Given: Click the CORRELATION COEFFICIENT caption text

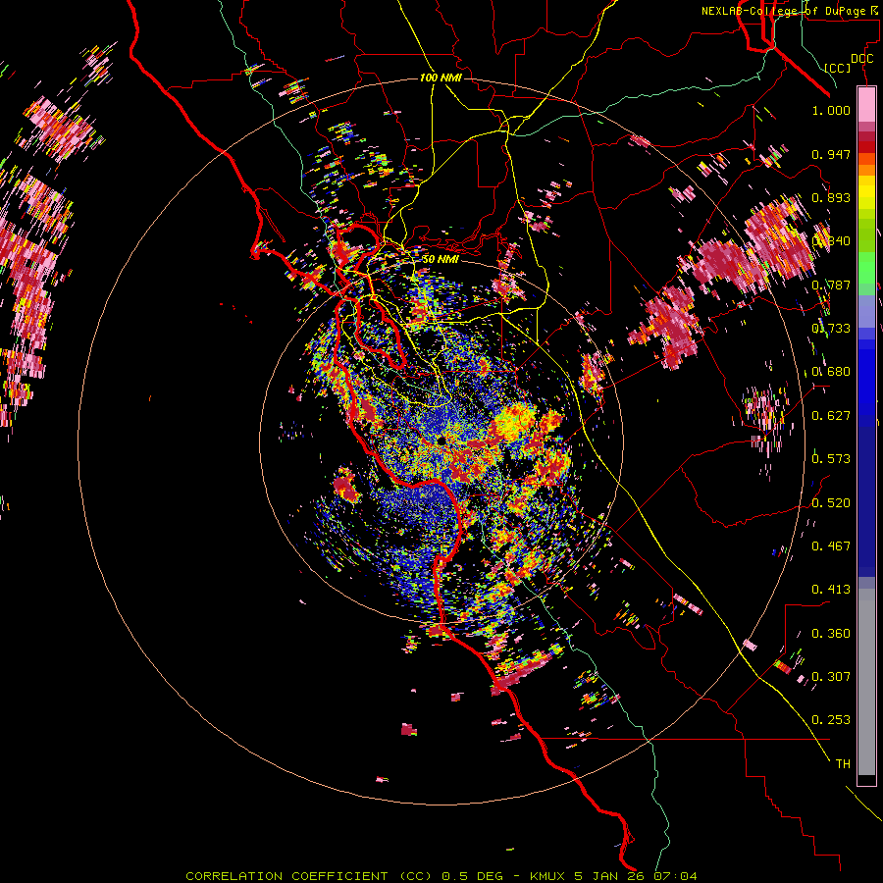Looking at the screenshot, I should click(x=286, y=876).
